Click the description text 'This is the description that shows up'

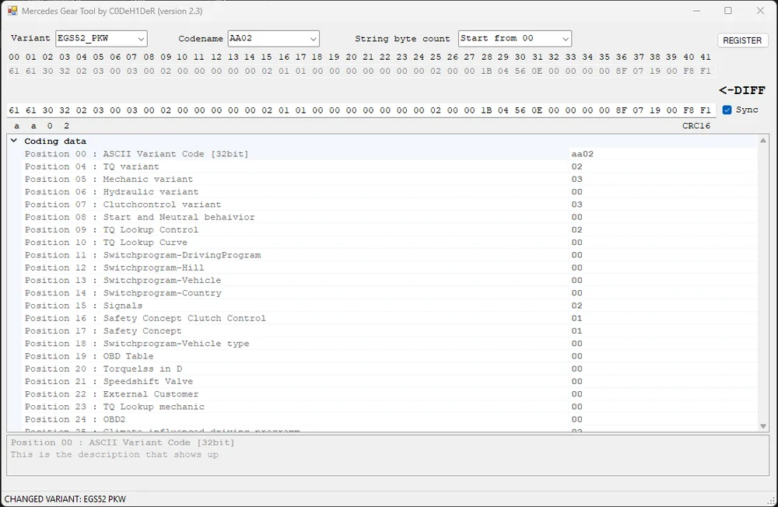[x=114, y=454]
